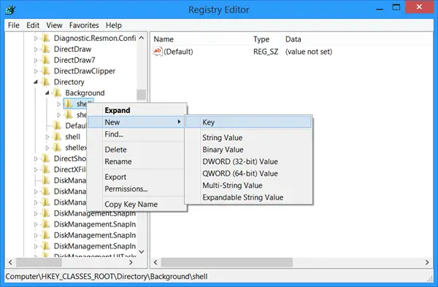Select Copy Key Name menu entry
The image size is (438, 287).
(131, 204)
